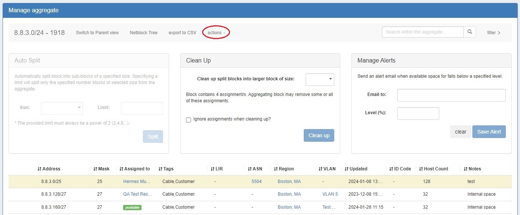The width and height of the screenshot is (520, 215).
Task: Sort table by VLAN column
Action: (x=327, y=169)
